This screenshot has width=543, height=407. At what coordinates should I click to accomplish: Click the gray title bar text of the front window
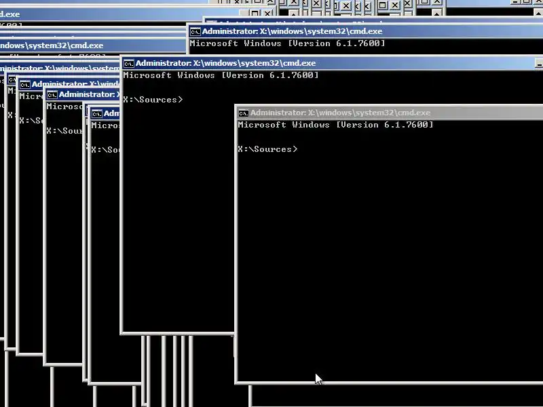pyautogui.click(x=341, y=113)
